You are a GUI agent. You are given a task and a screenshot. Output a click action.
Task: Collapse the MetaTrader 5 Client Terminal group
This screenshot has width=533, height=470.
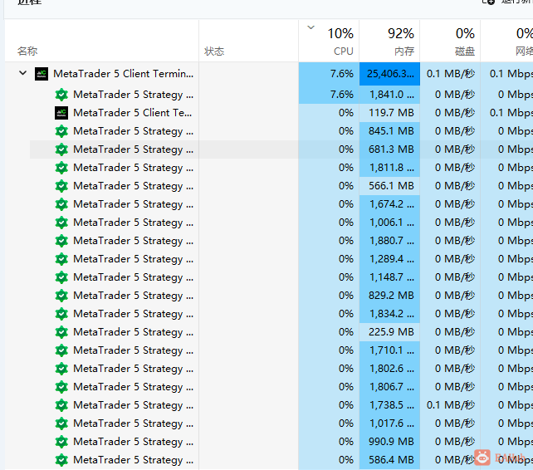pyautogui.click(x=22, y=73)
